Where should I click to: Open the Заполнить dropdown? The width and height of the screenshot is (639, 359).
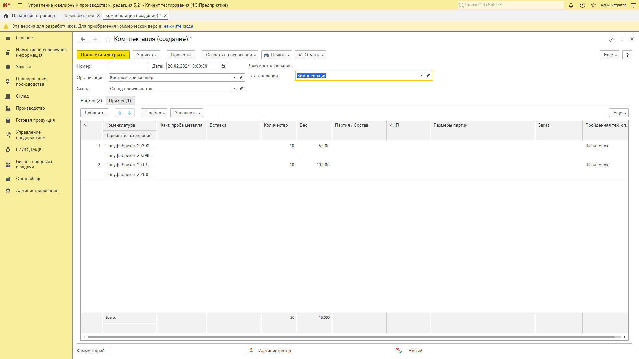pyautogui.click(x=187, y=113)
